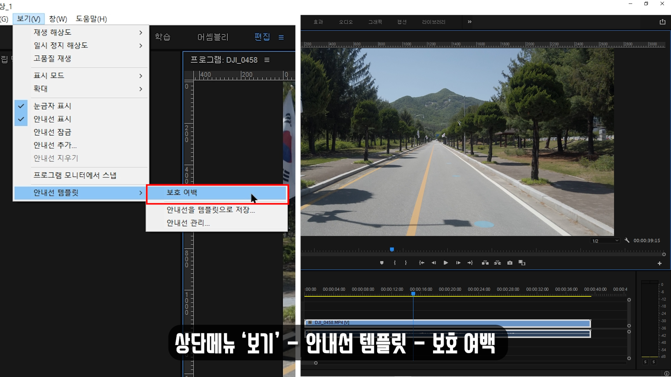
Task: Open the button editor plus icon
Action: point(659,264)
